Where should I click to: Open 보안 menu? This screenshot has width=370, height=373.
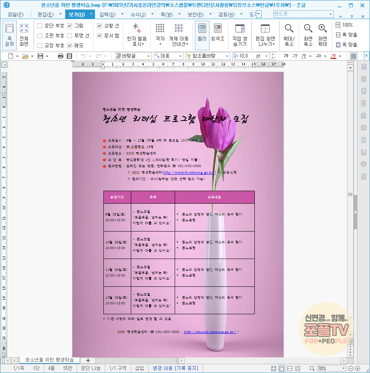[x=196, y=14]
